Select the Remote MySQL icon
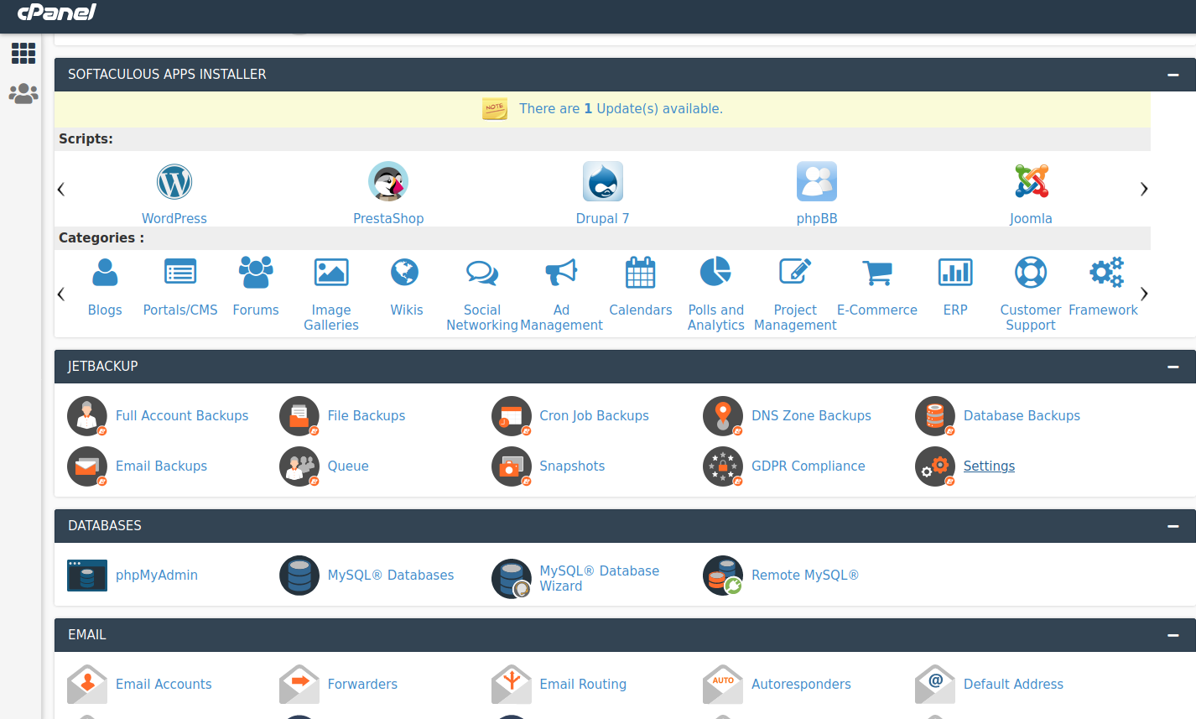Viewport: 1196px width, 719px height. coord(723,576)
